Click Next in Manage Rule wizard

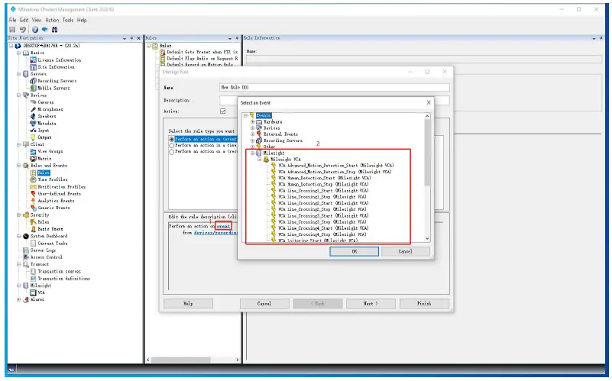pyautogui.click(x=371, y=303)
